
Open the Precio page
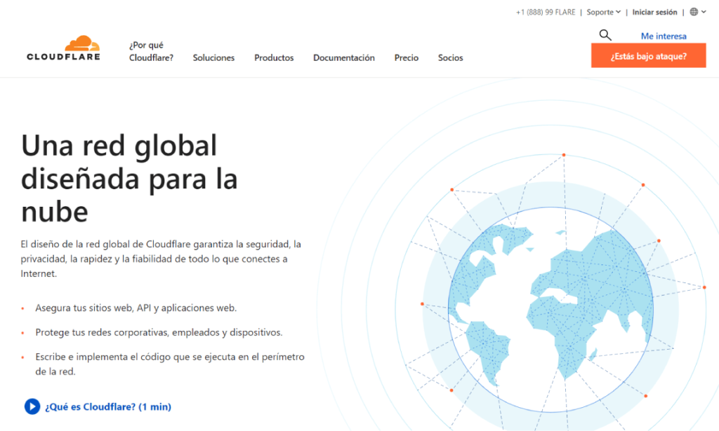[407, 57]
